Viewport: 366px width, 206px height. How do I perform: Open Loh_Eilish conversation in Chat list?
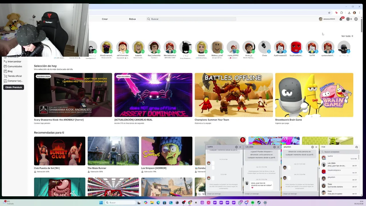[x=339, y=165]
